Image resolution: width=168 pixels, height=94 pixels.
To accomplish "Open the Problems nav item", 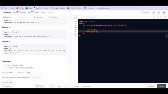I will [23, 13].
